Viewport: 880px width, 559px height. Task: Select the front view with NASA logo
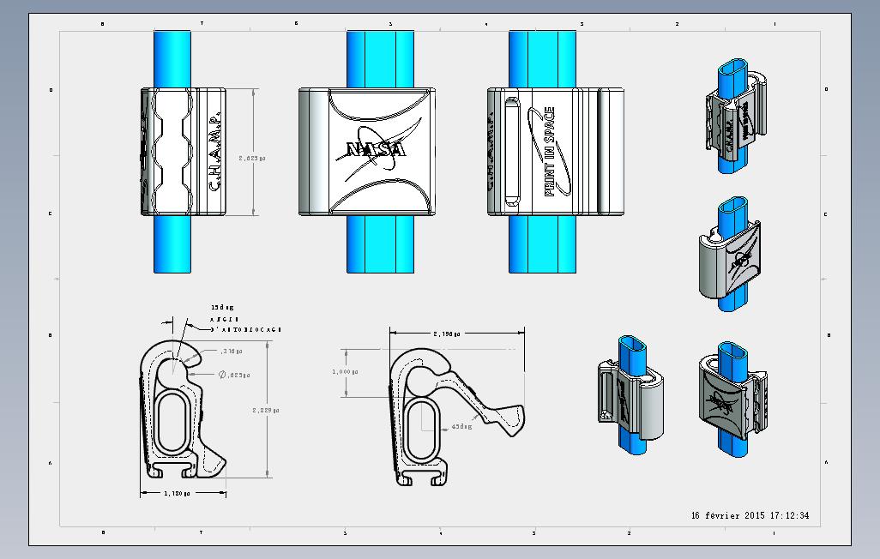(x=367, y=152)
